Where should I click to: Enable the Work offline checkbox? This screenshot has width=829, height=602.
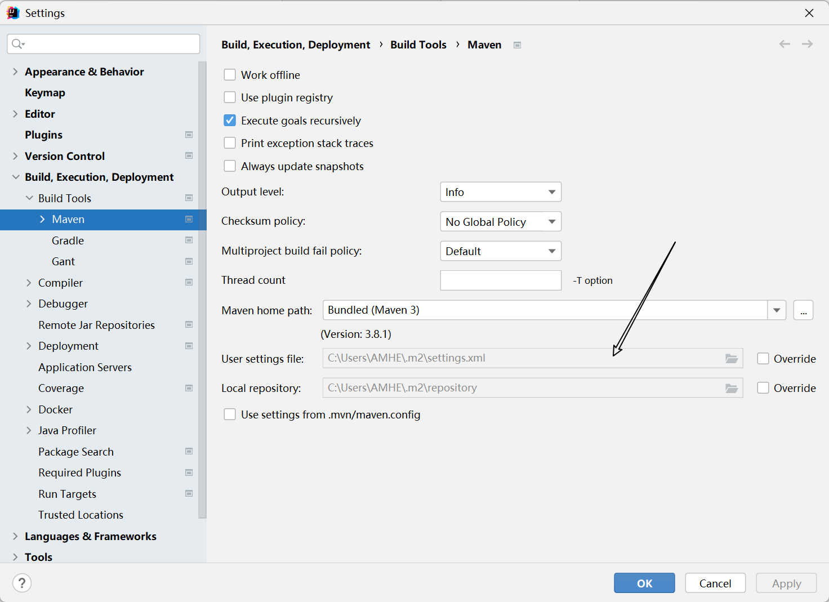230,74
